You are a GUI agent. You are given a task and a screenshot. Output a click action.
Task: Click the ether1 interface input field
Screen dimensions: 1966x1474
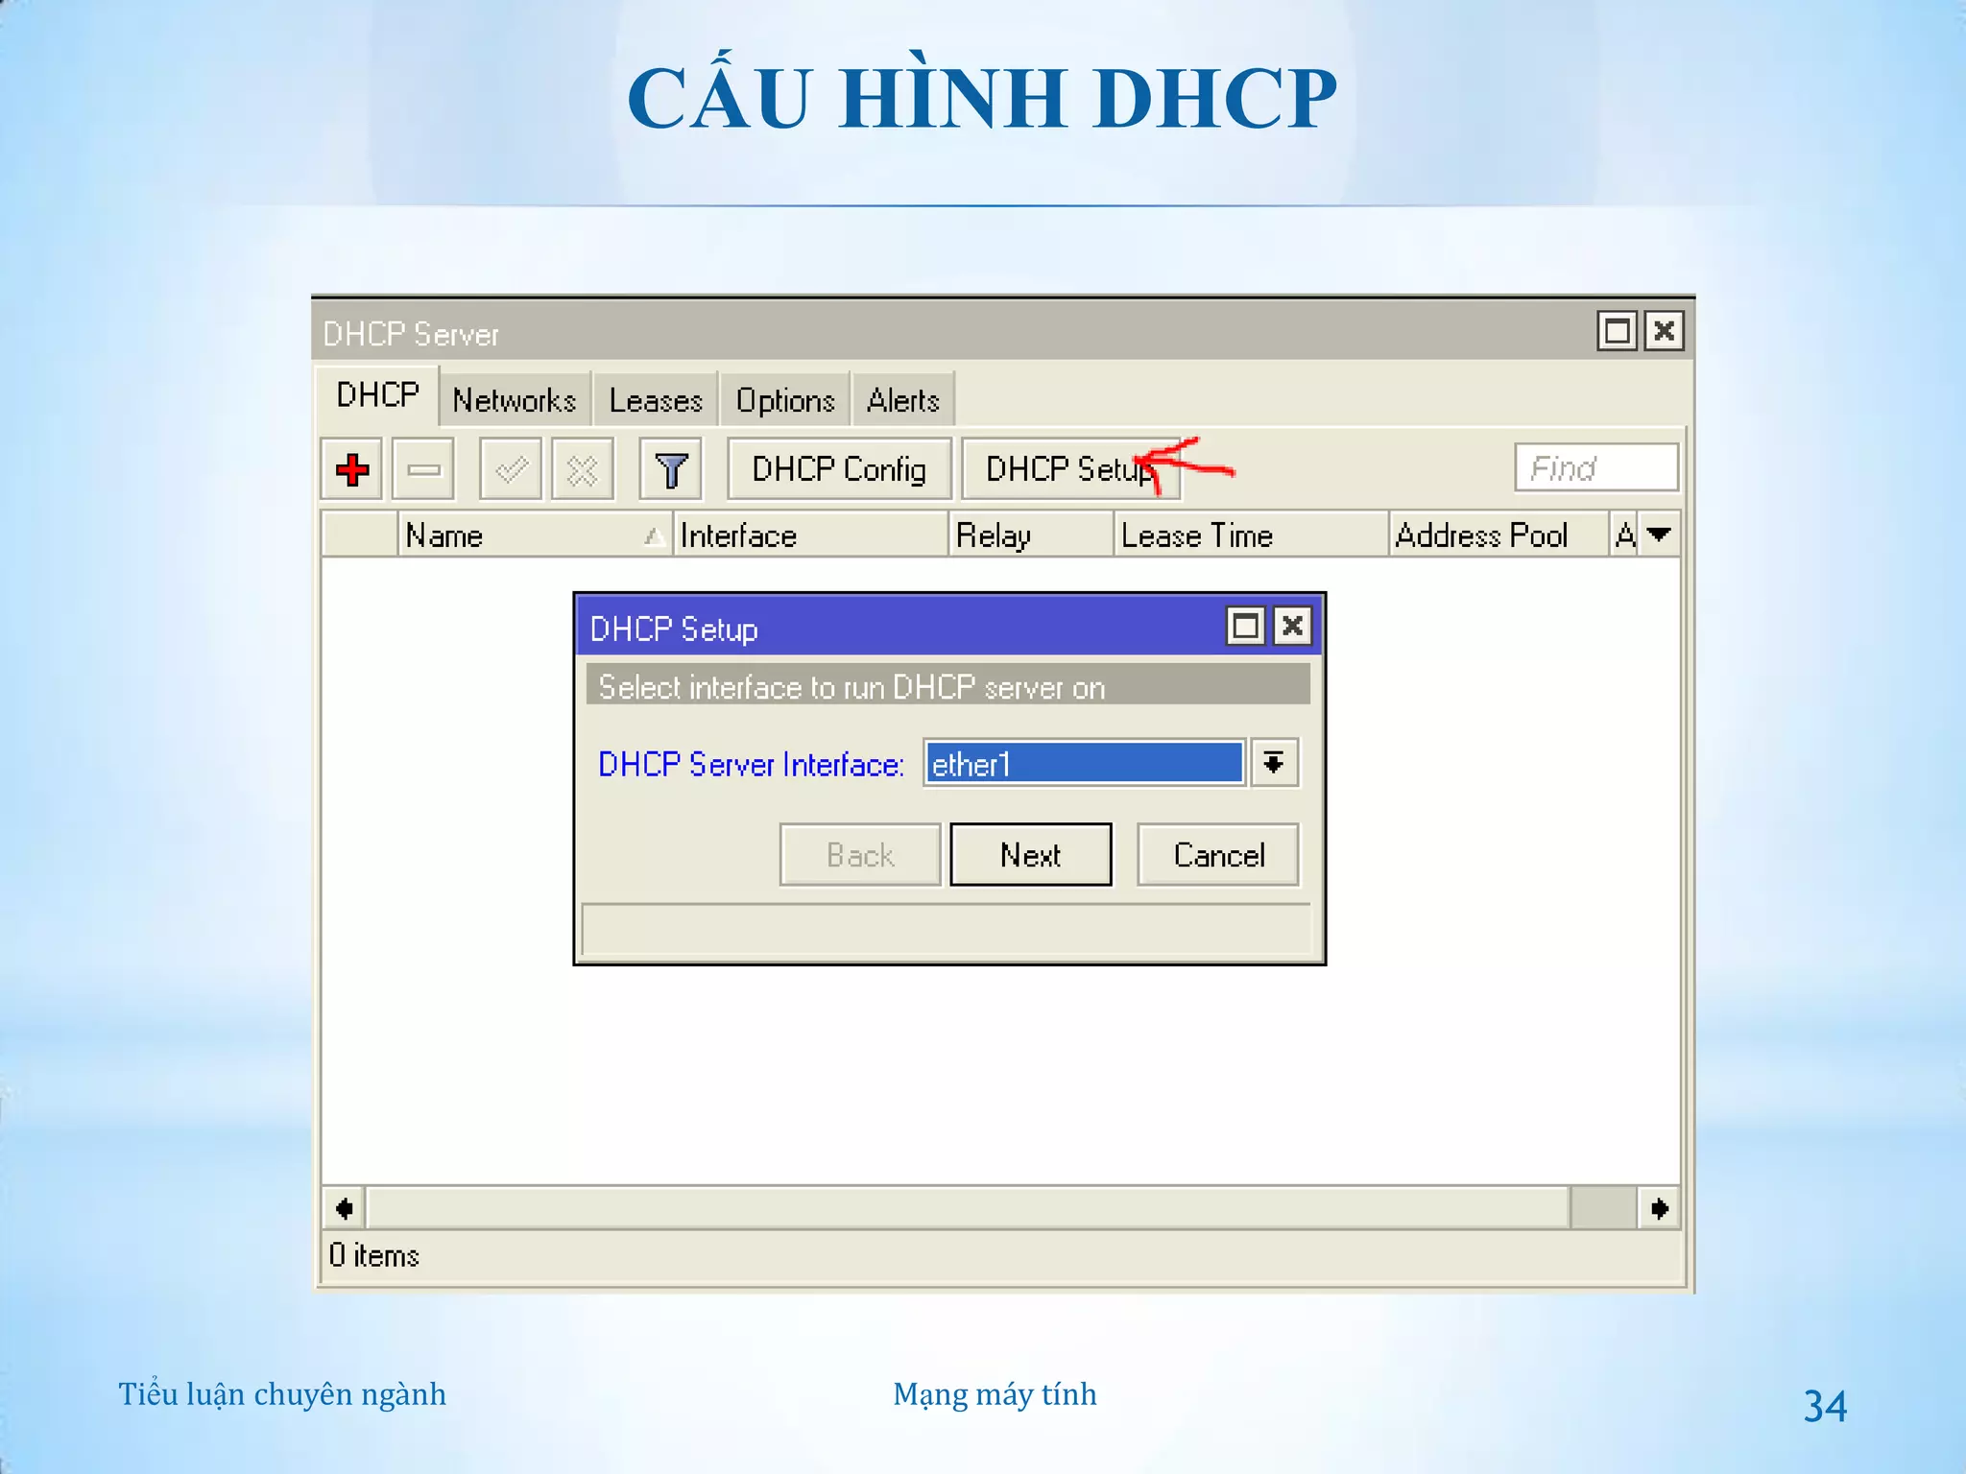pos(1085,764)
